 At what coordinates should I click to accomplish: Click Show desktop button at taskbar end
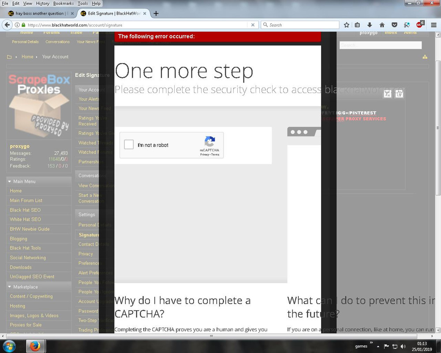[x=439, y=346]
